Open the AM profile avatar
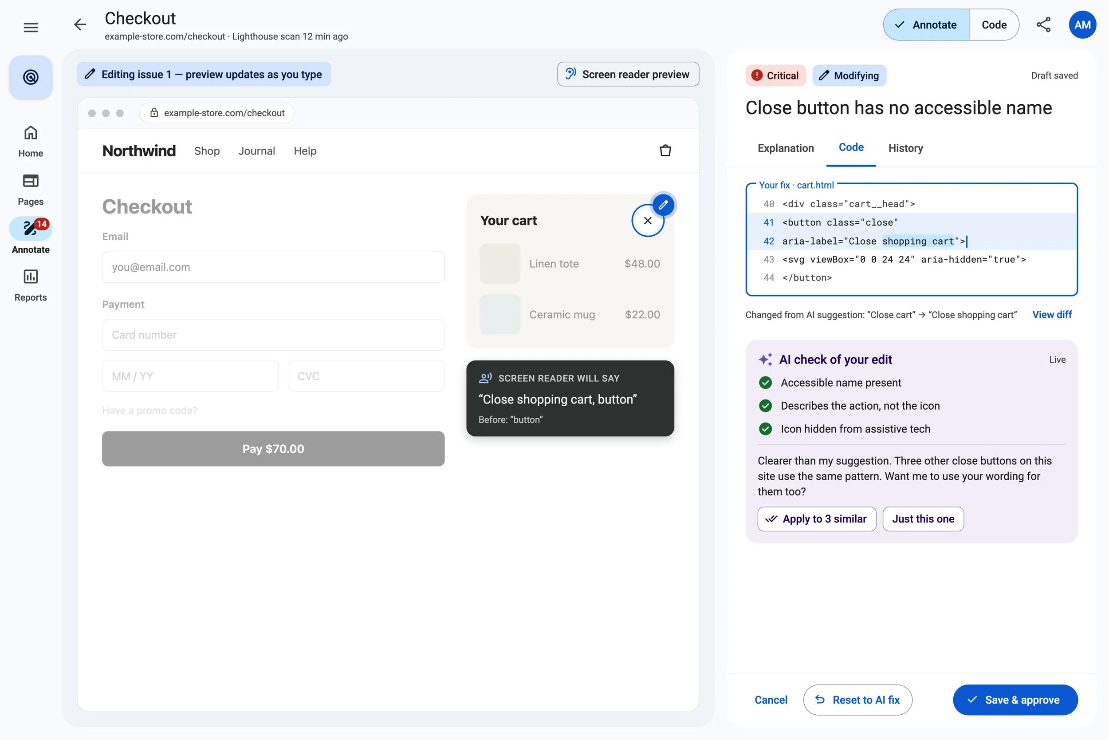Image resolution: width=1109 pixels, height=740 pixels. coord(1082,24)
